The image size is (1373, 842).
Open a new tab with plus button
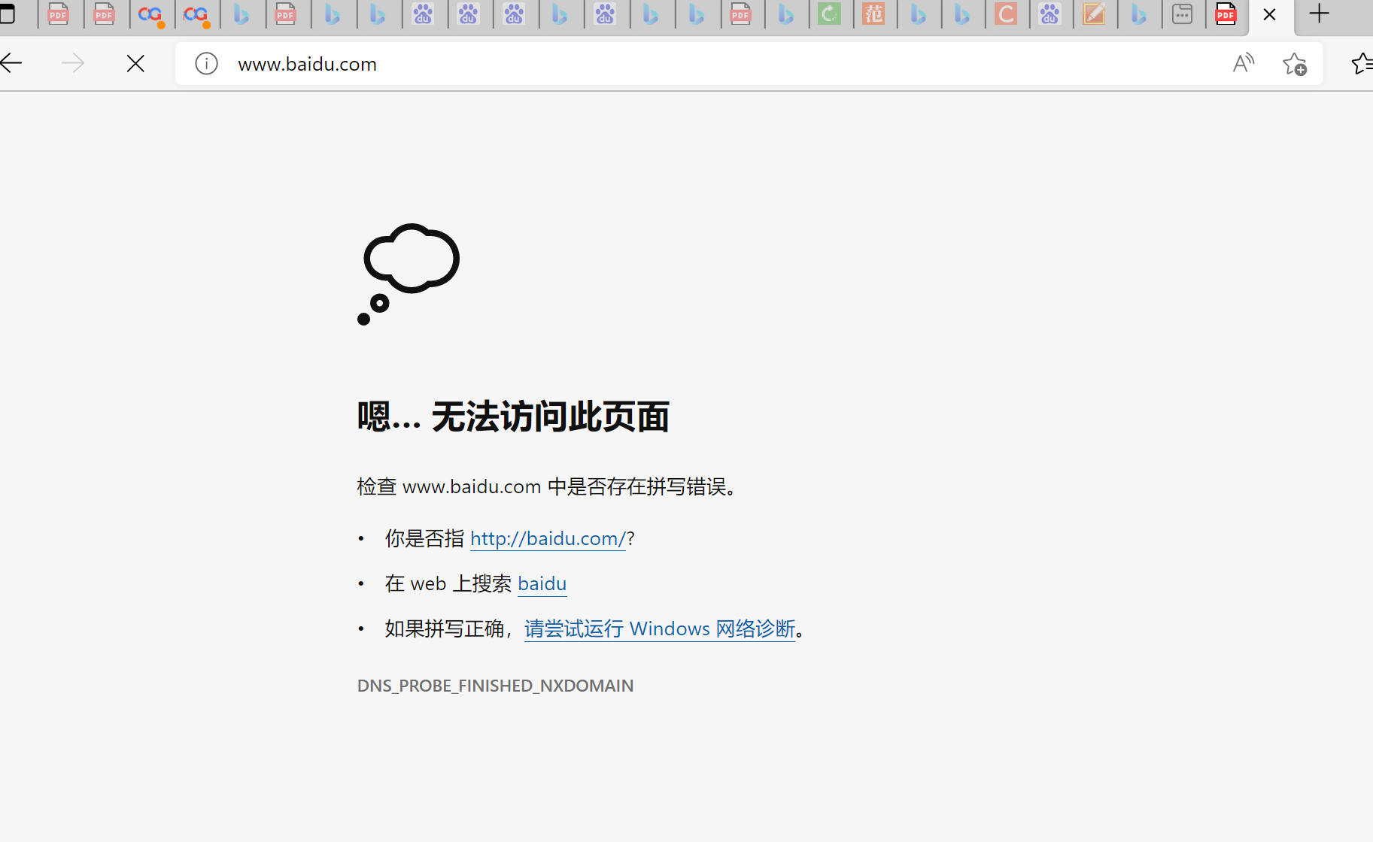coord(1320,14)
